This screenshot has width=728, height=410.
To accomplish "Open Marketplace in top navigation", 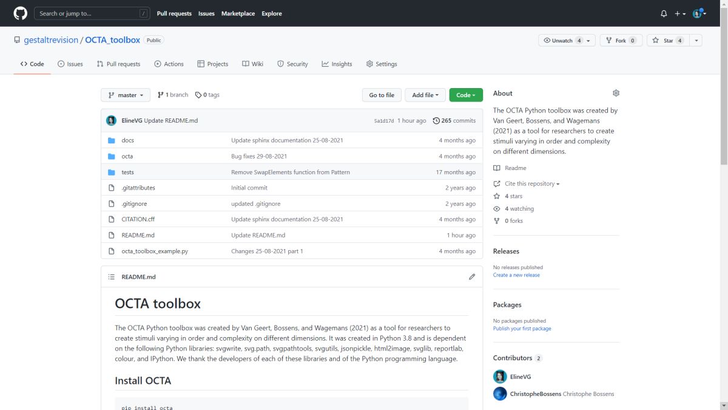I will [x=238, y=13].
